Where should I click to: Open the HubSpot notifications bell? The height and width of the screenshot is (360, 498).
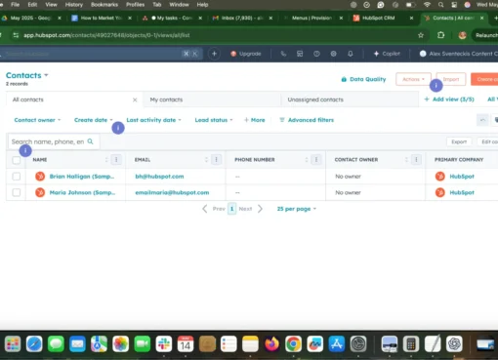[x=351, y=54]
